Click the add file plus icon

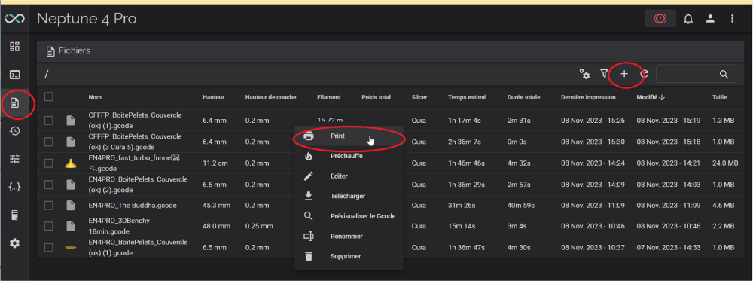click(x=624, y=74)
